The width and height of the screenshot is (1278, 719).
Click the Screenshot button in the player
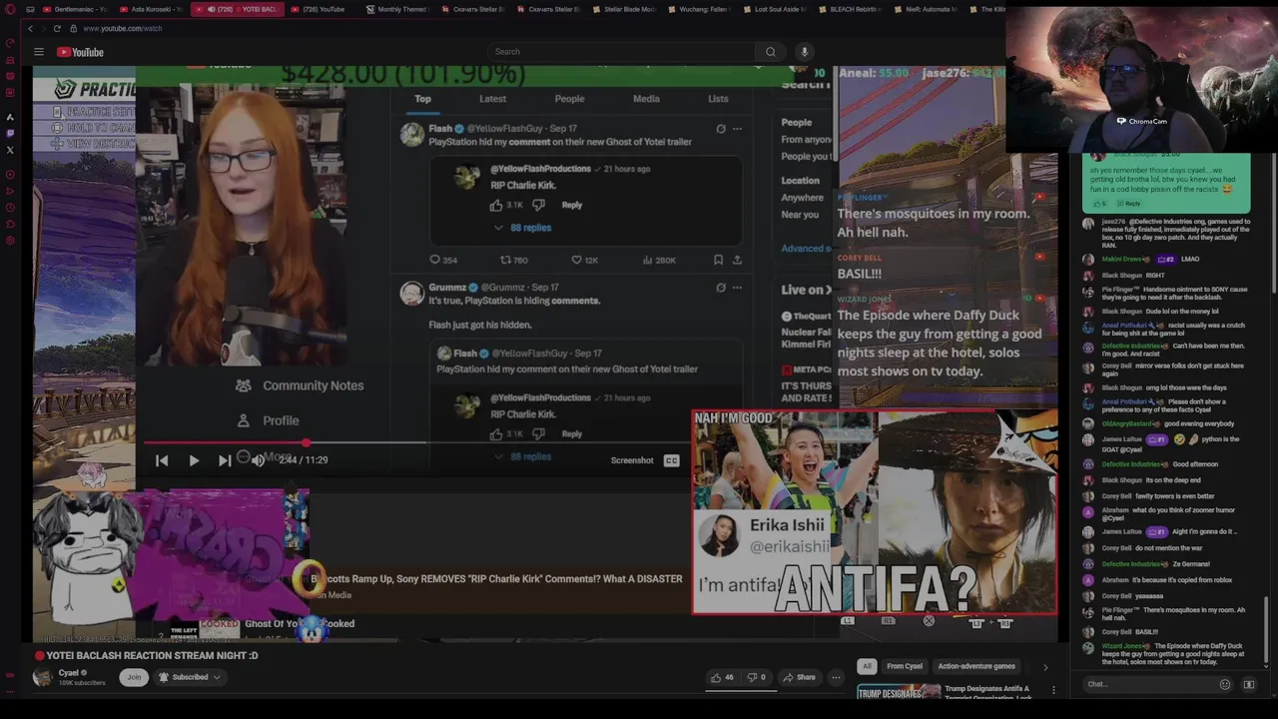point(632,460)
